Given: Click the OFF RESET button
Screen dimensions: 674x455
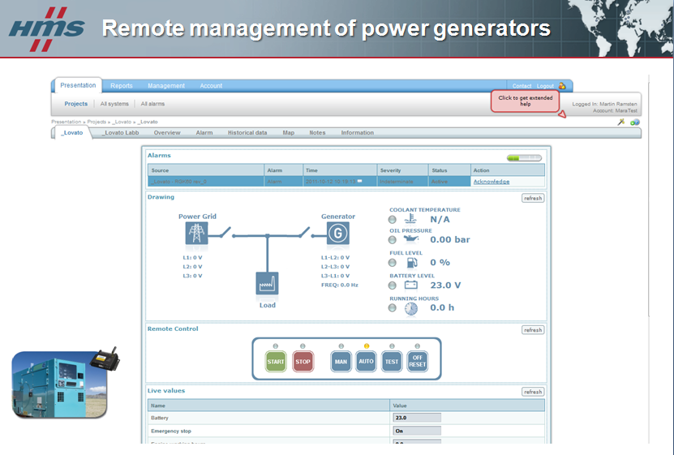Looking at the screenshot, I should click(x=417, y=362).
